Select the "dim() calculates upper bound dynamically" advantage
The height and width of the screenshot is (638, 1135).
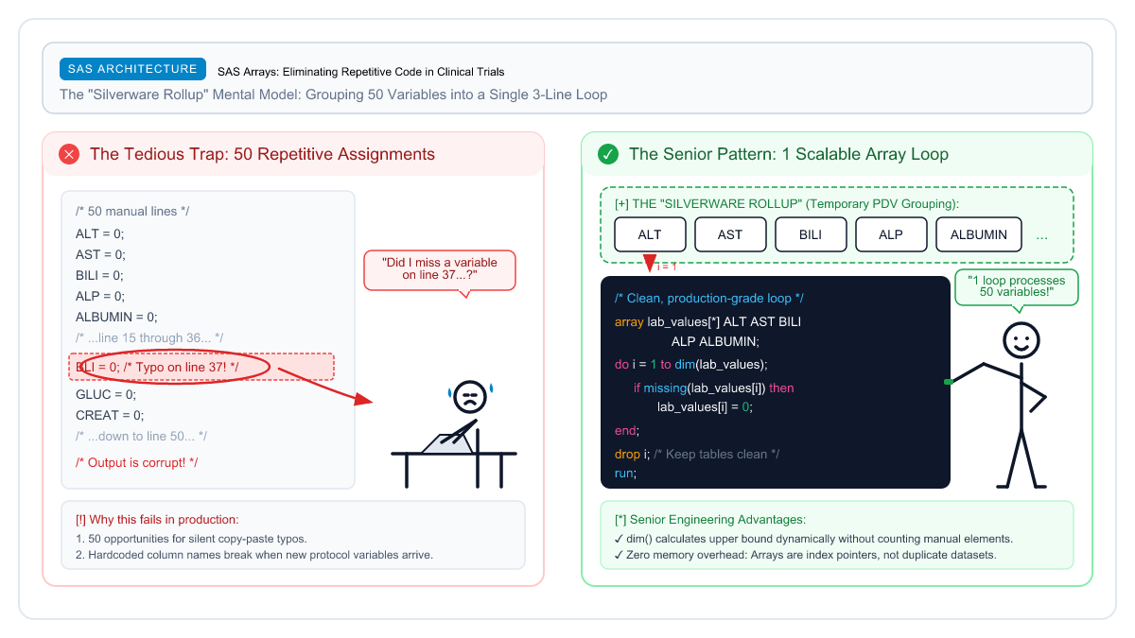(813, 539)
